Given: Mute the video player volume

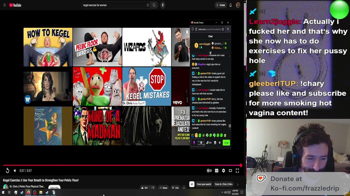Looking at the screenshot, I should [15, 171].
